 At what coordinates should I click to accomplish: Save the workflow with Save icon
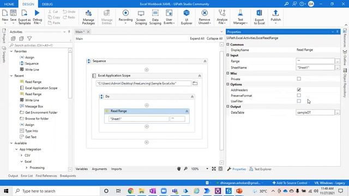(13, 13)
